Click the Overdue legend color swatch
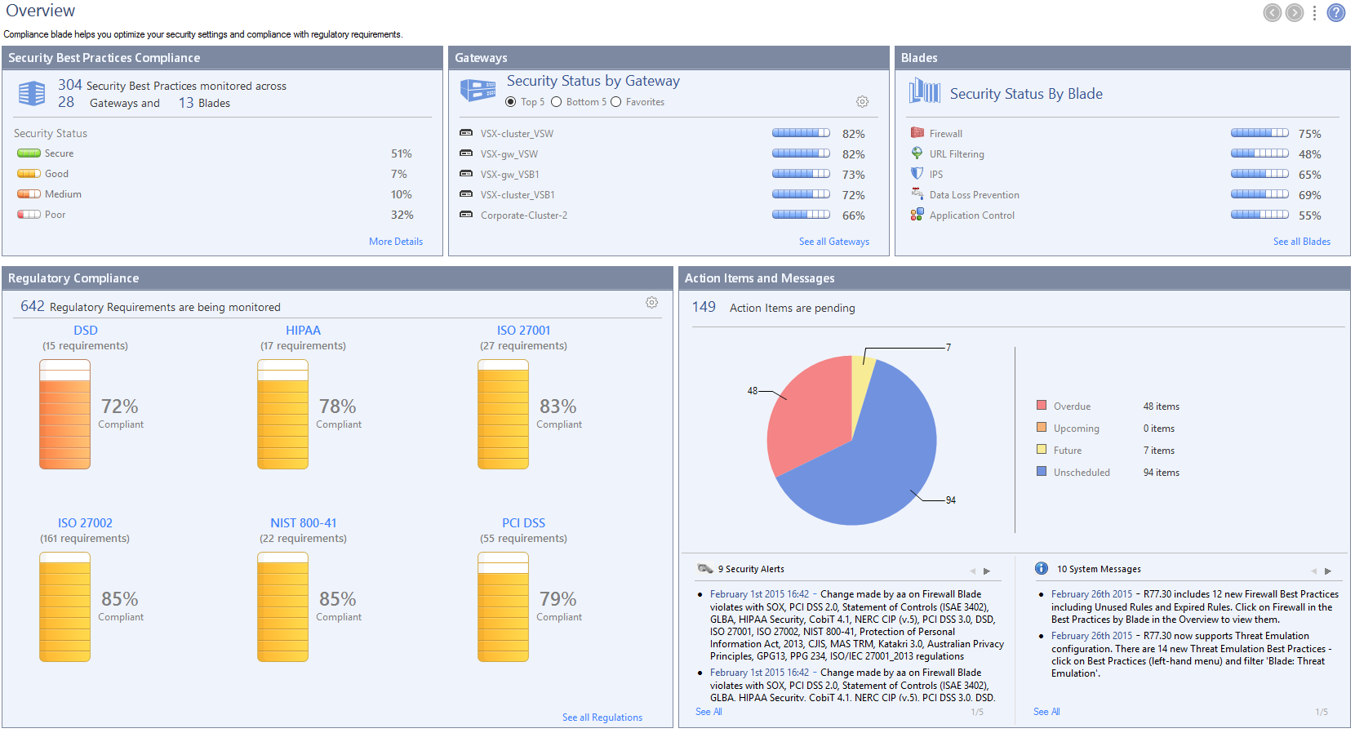The height and width of the screenshot is (733, 1355). pos(1042,405)
